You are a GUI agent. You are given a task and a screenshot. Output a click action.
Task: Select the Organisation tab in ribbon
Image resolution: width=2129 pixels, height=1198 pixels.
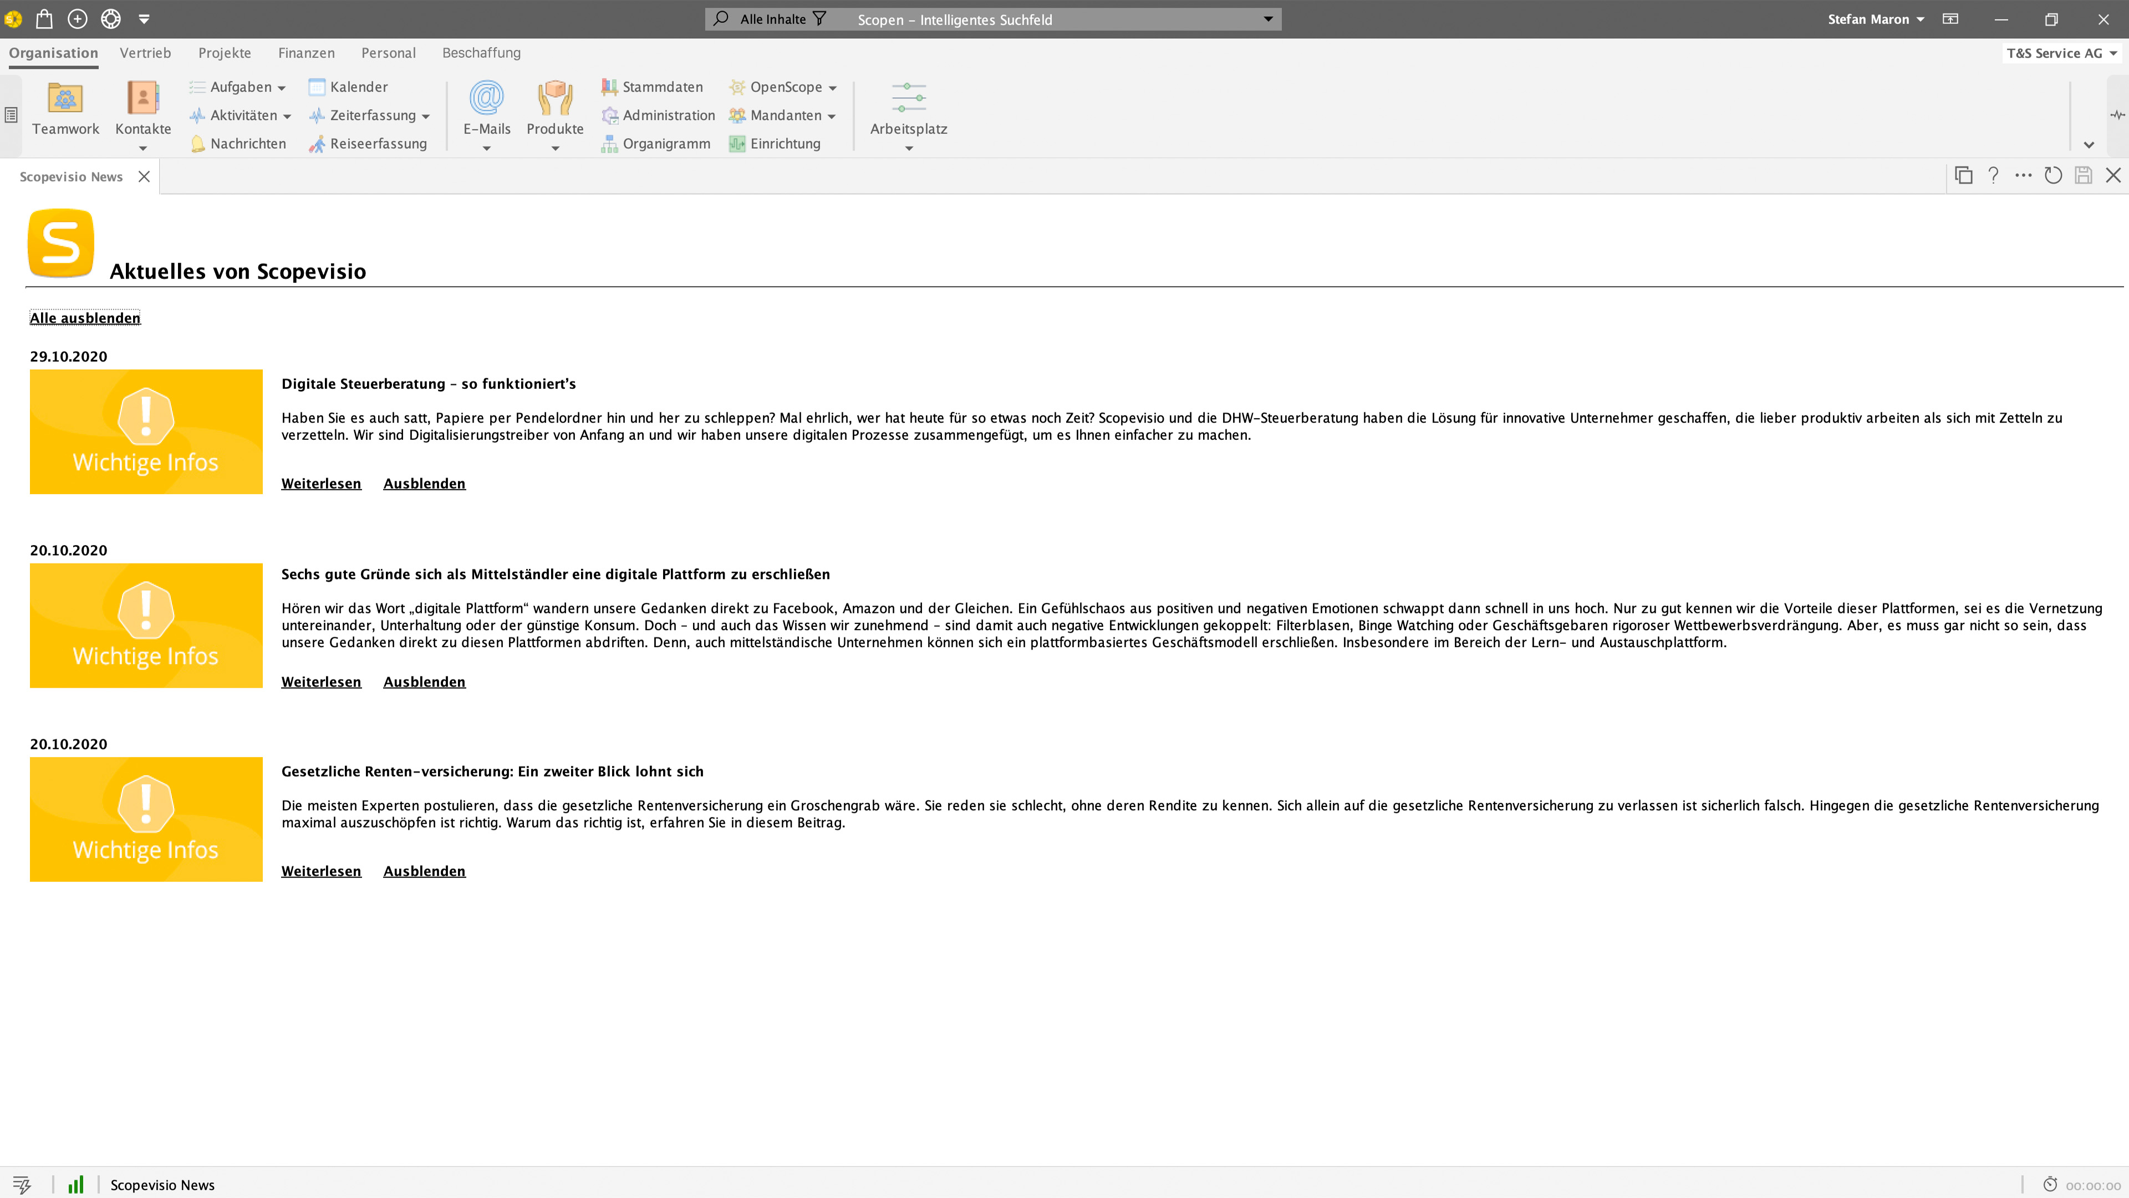click(53, 53)
